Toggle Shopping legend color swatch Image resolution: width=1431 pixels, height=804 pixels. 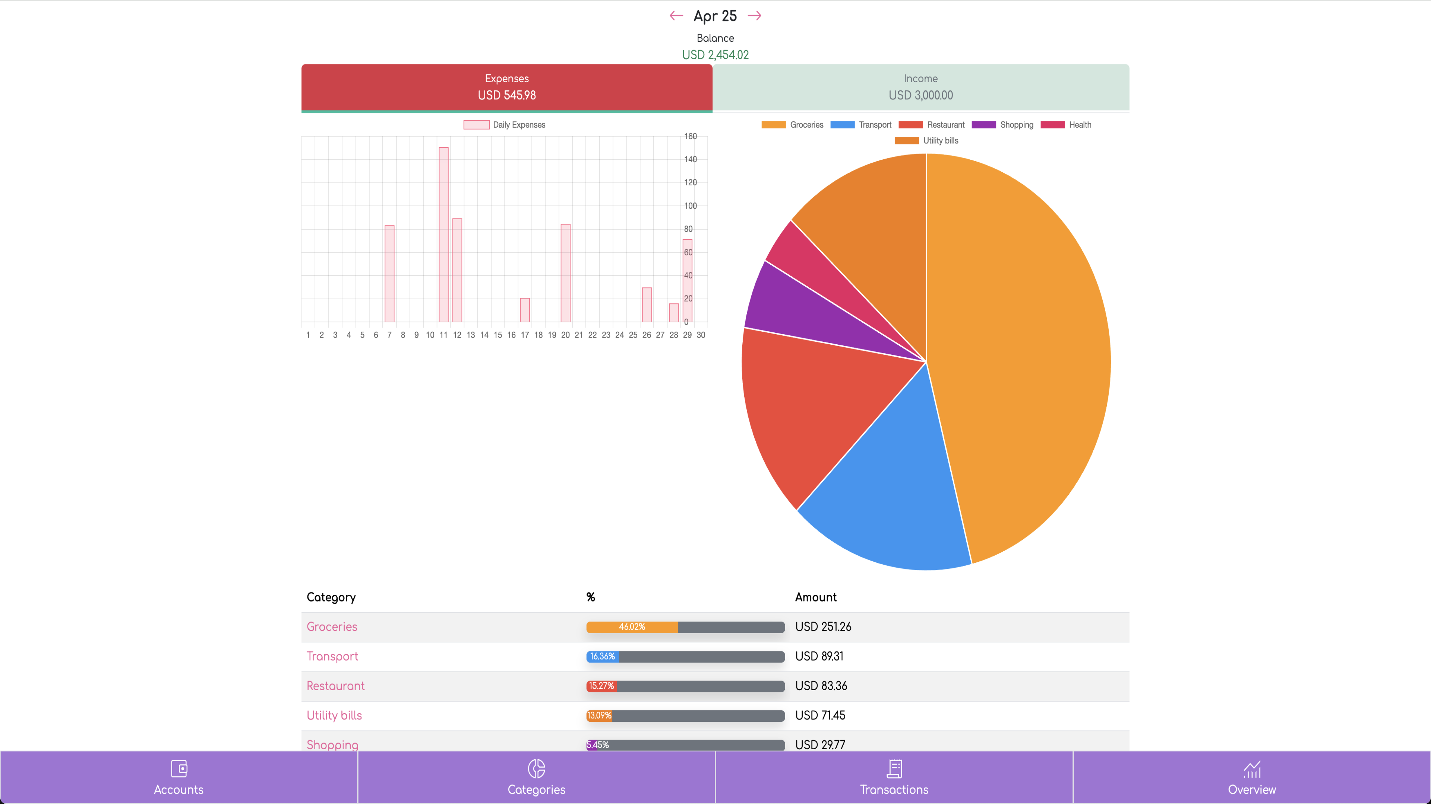click(x=984, y=125)
